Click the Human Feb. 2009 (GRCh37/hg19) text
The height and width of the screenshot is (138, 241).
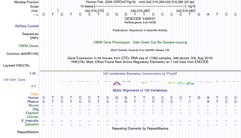pyautogui.click(x=111, y=2)
